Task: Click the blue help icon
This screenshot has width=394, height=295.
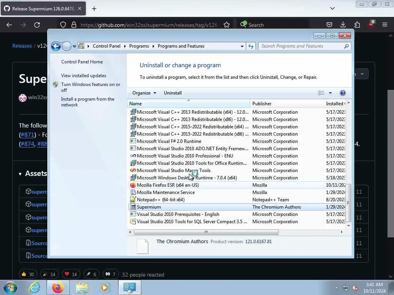Action: [x=342, y=93]
